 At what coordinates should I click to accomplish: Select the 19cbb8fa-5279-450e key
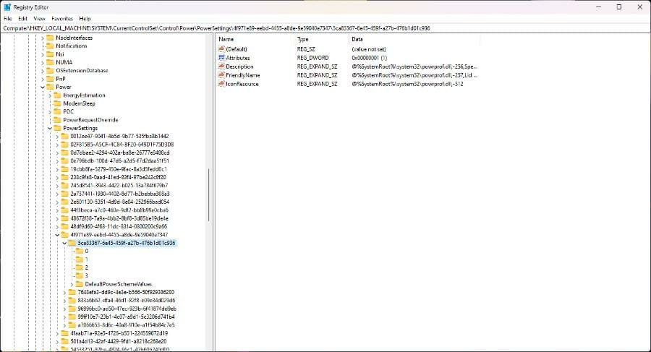(x=119, y=169)
